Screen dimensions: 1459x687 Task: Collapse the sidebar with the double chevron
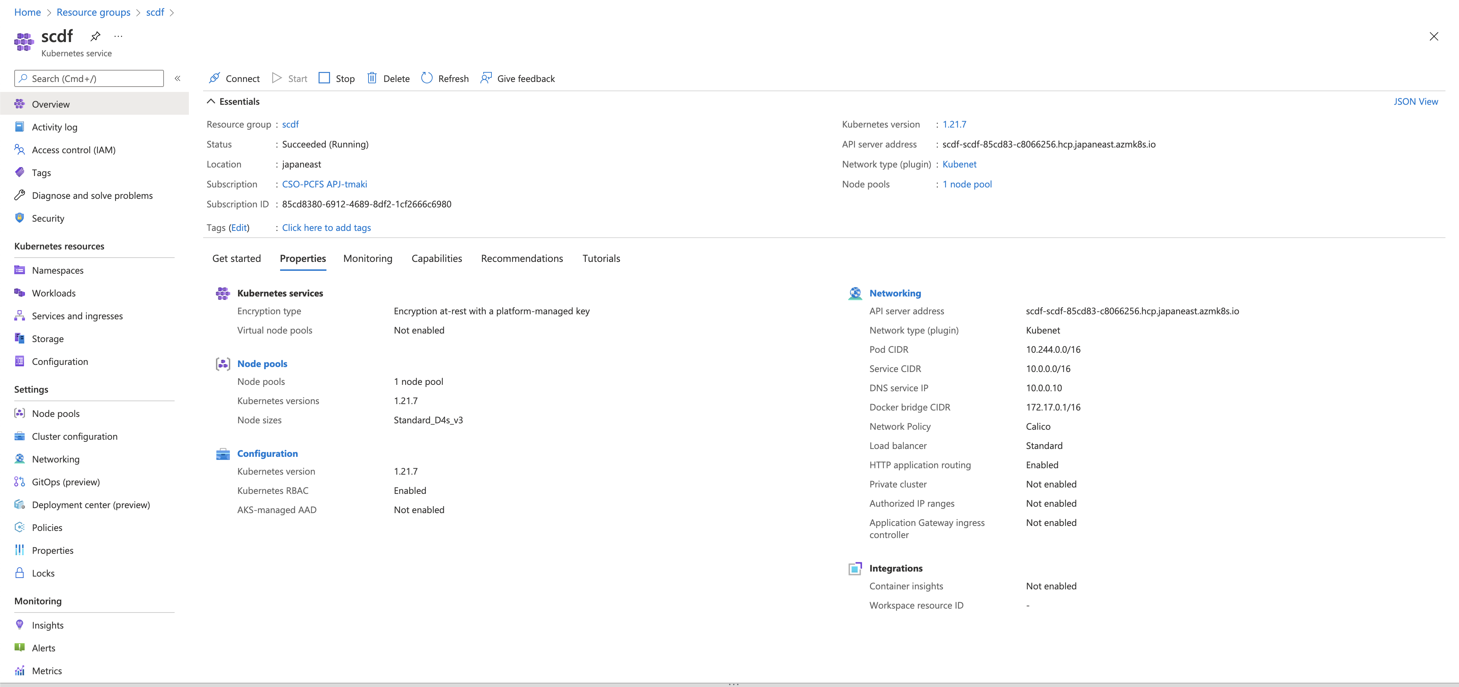177,78
